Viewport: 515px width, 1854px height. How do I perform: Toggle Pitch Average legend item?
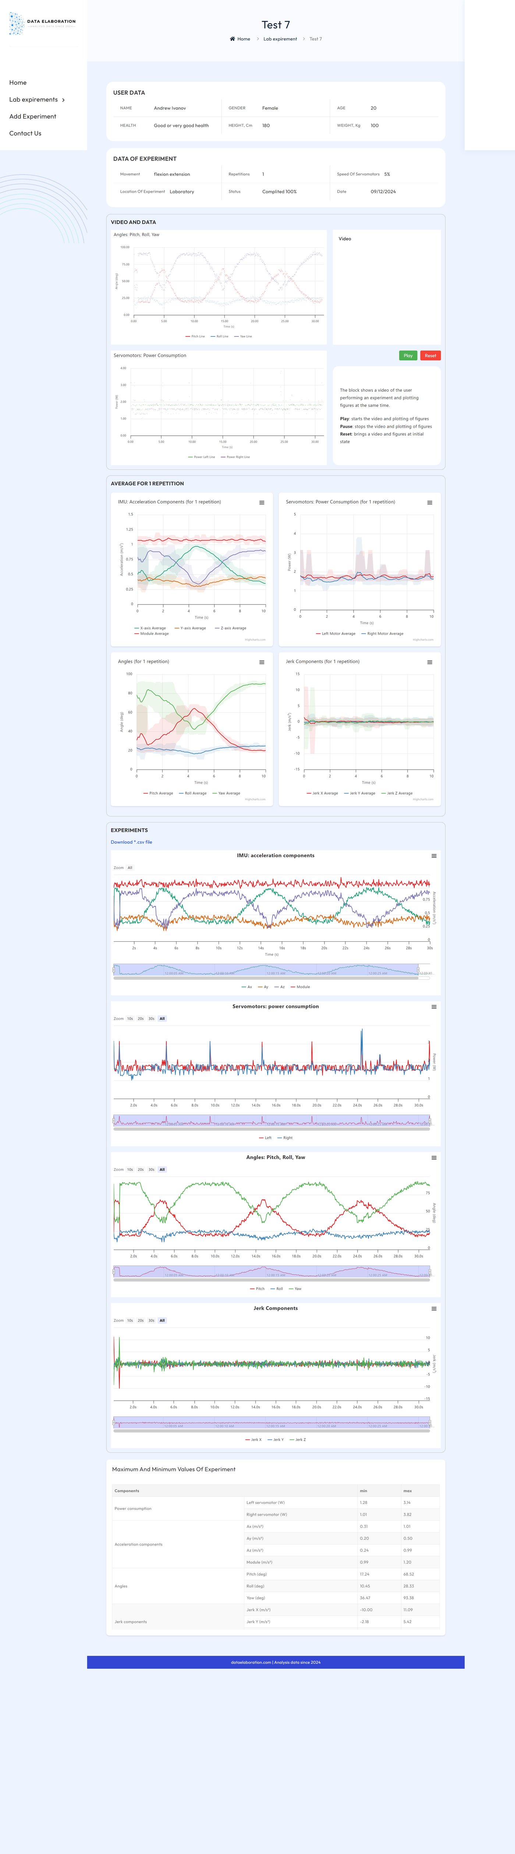pyautogui.click(x=159, y=793)
